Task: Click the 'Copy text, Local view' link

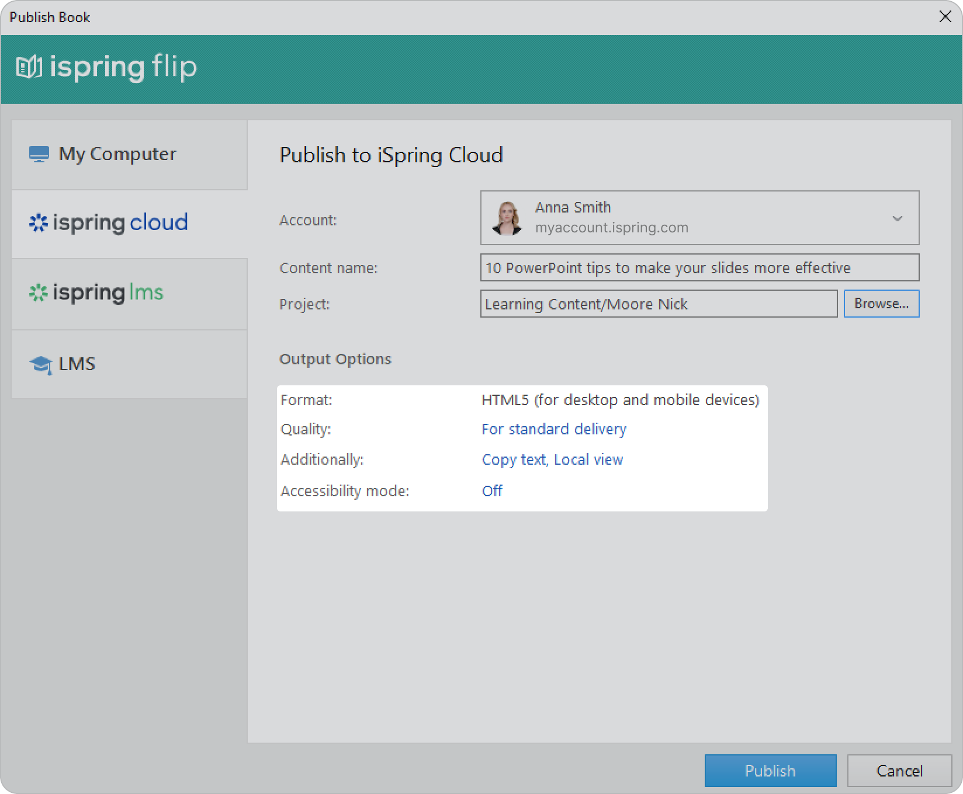Action: (x=552, y=459)
